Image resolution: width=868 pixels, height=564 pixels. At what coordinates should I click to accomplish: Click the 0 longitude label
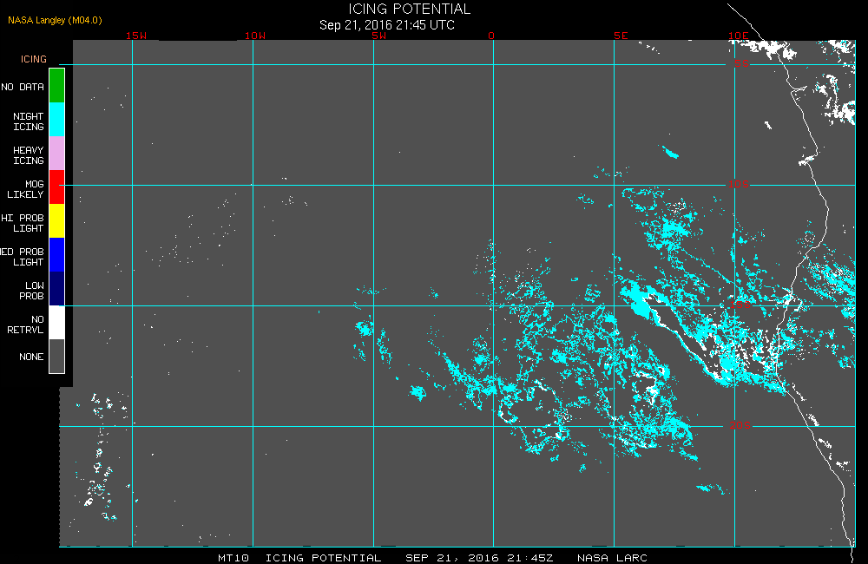click(491, 36)
